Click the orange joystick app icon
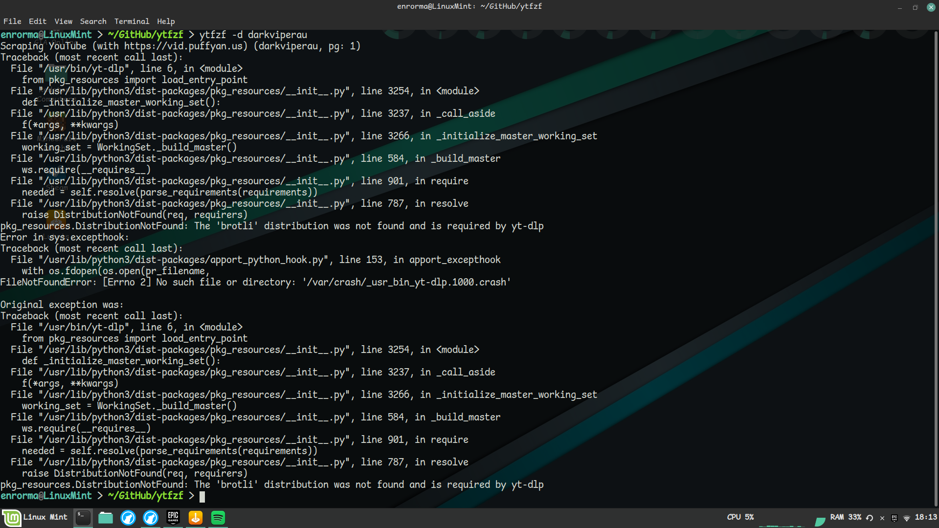Viewport: 939px width, 528px height. pyautogui.click(x=196, y=517)
